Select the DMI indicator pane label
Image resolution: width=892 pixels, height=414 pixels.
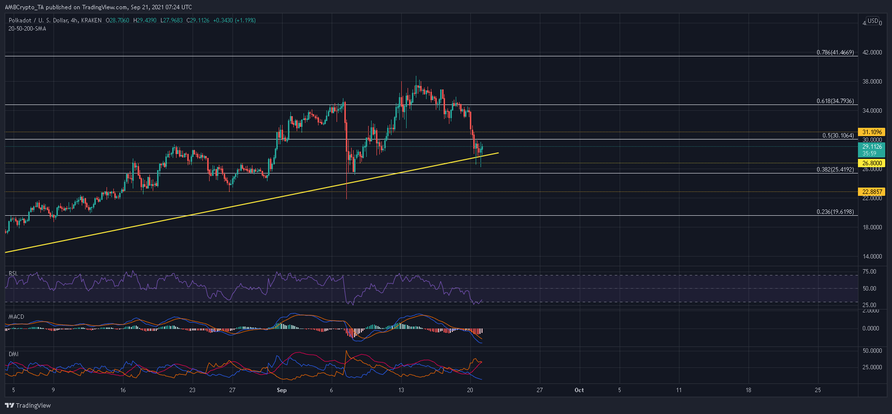13,354
